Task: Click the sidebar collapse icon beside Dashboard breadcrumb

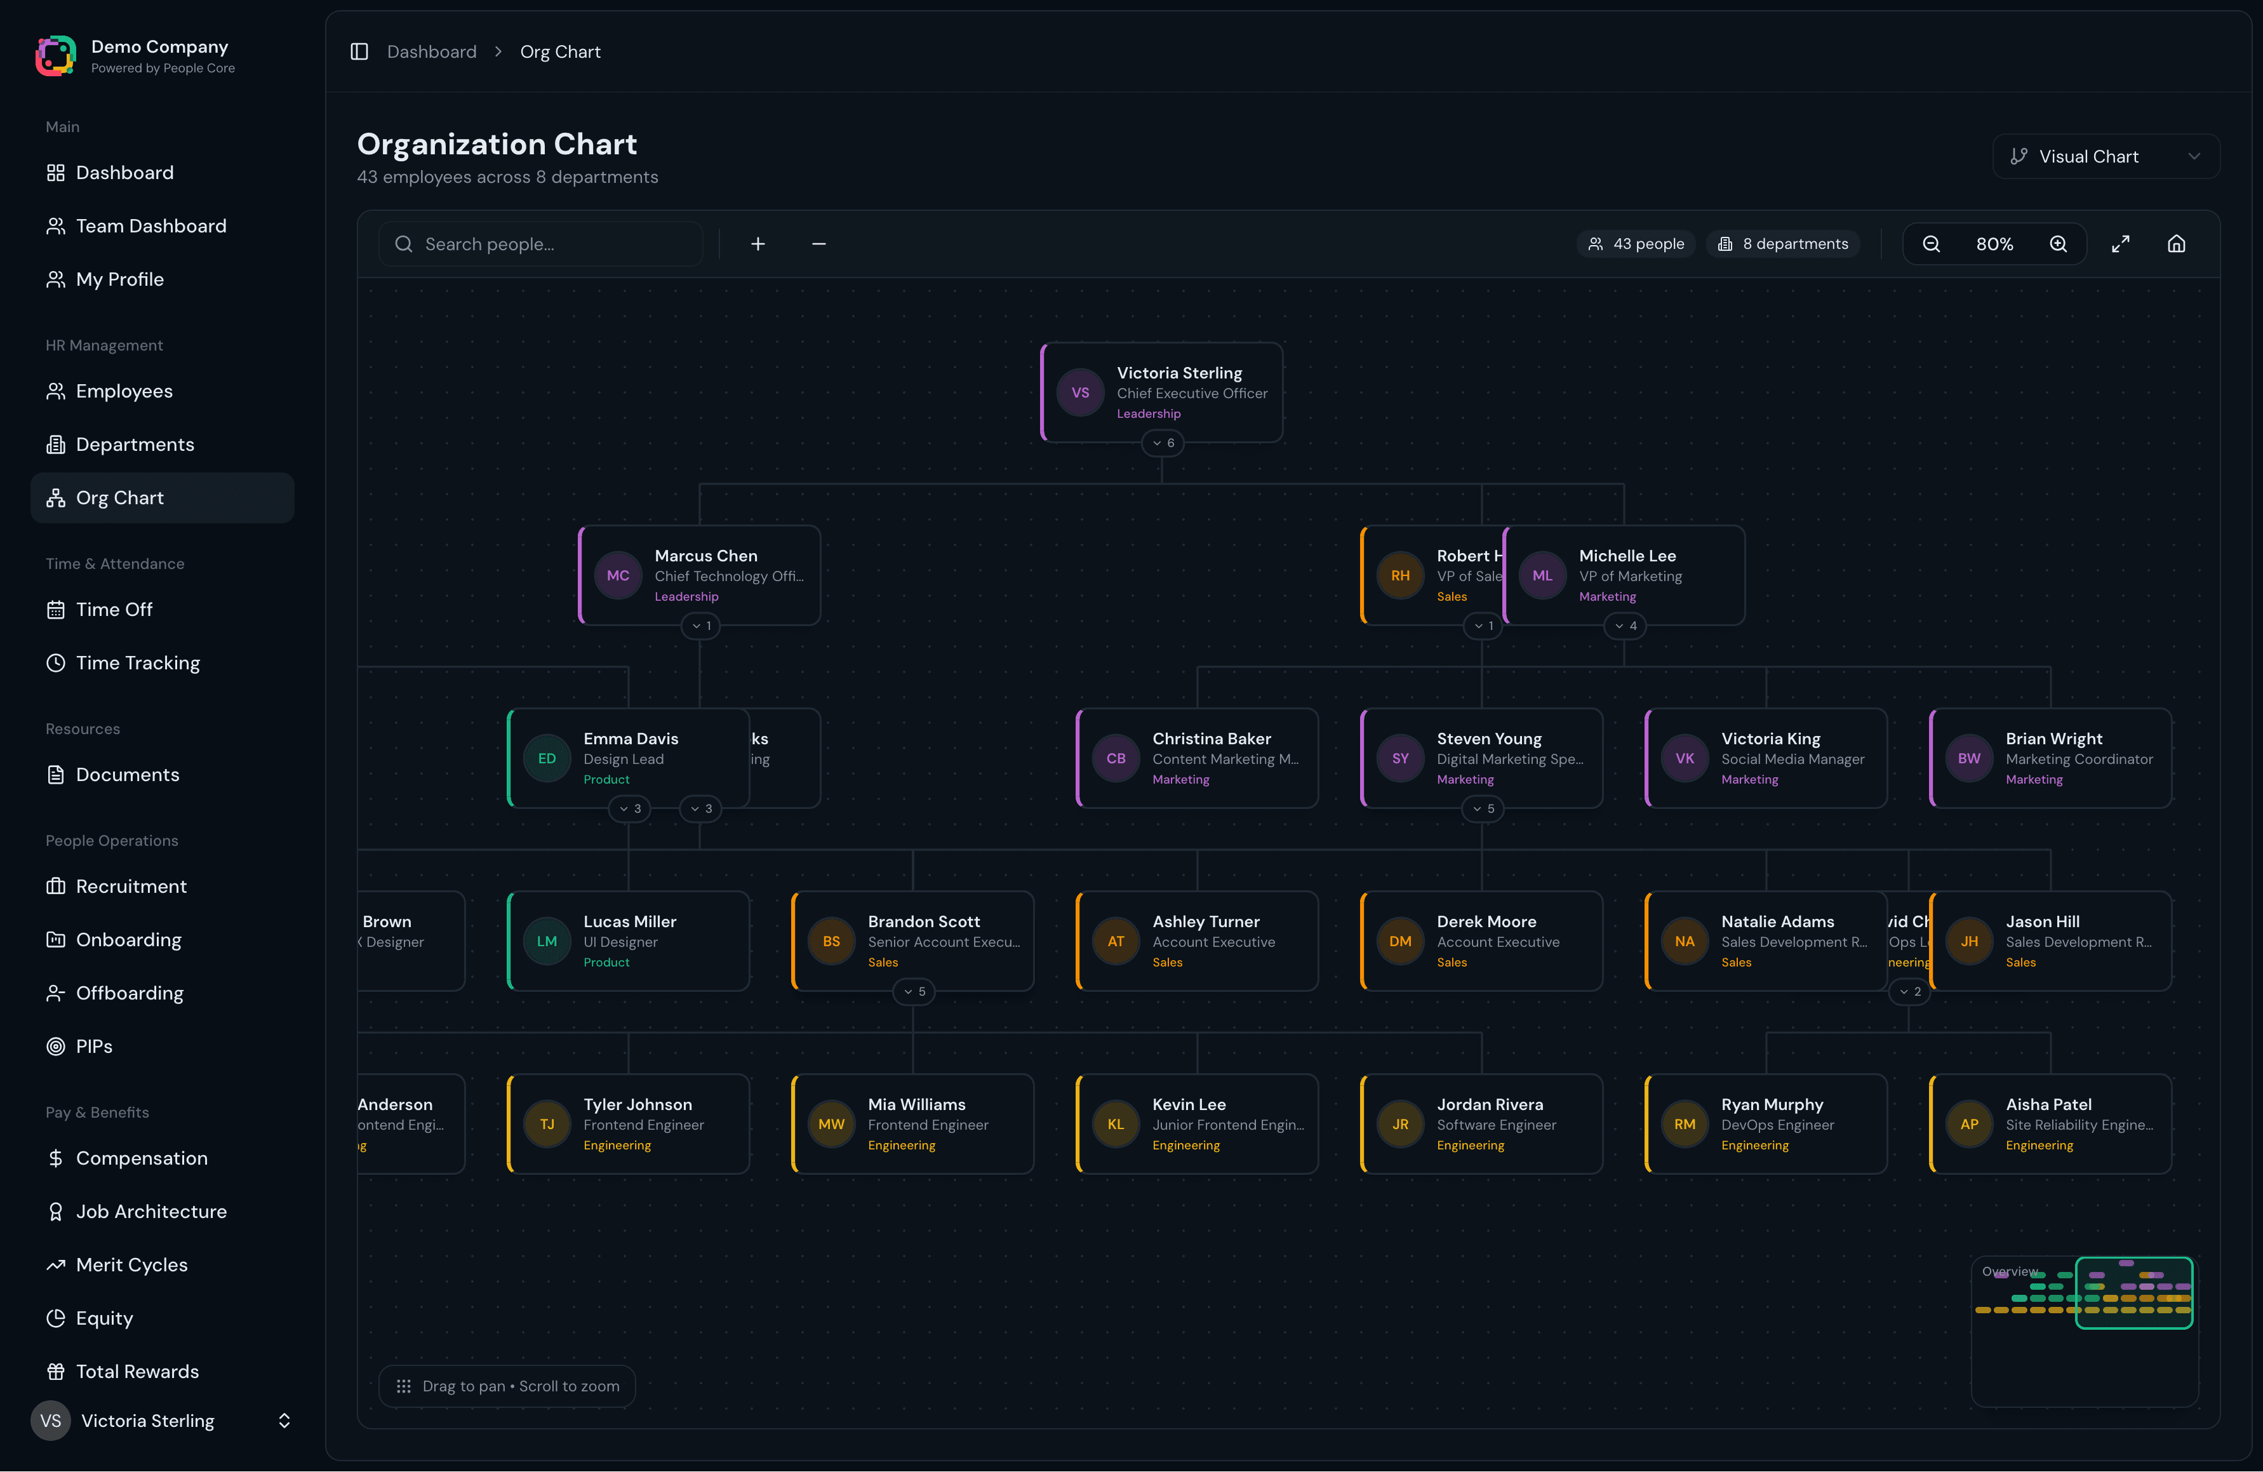Action: click(359, 51)
